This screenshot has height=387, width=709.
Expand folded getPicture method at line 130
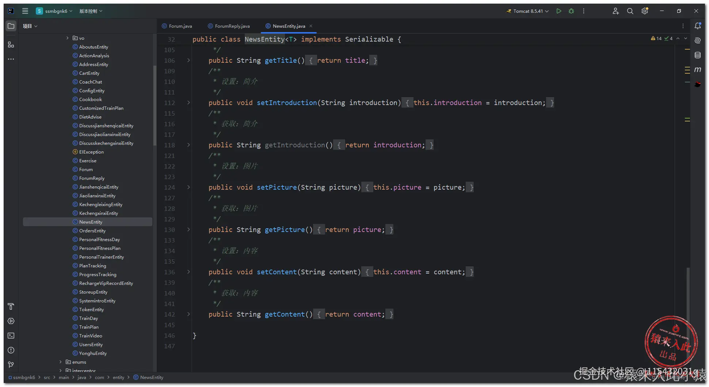pos(188,229)
